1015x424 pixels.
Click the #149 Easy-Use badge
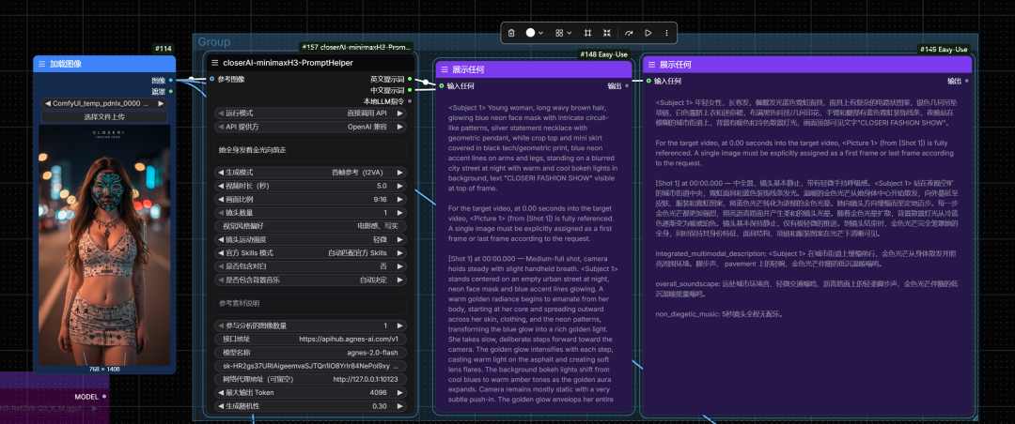[x=944, y=49]
